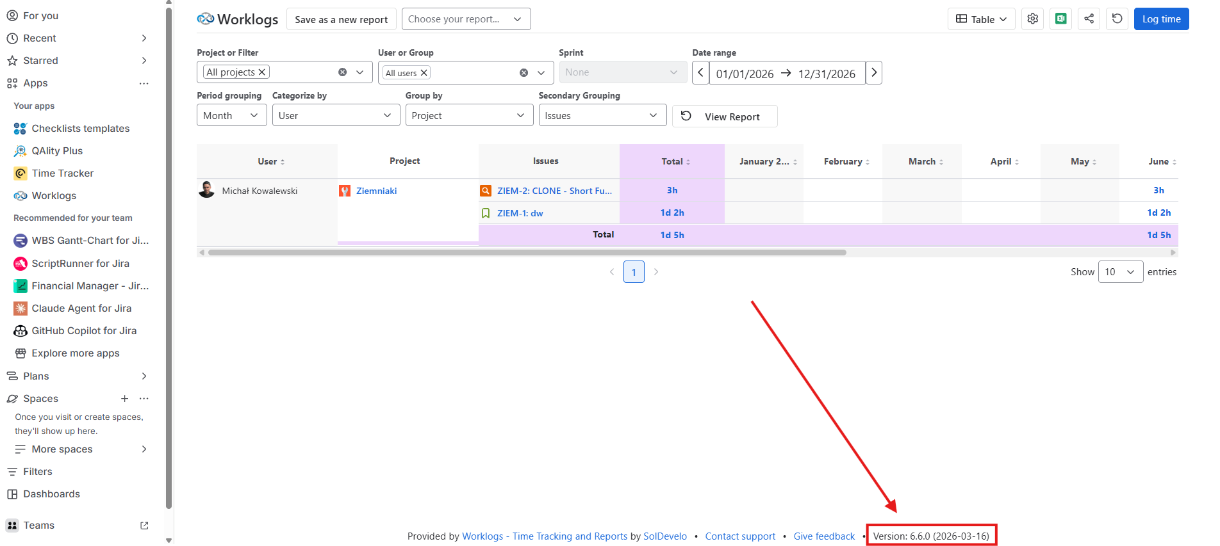Open Teams in a new window icon

(x=144, y=526)
